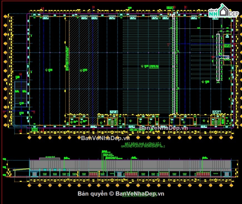Select the gray wall in elevation view
This screenshot has height=204, width=242.
[130, 164]
